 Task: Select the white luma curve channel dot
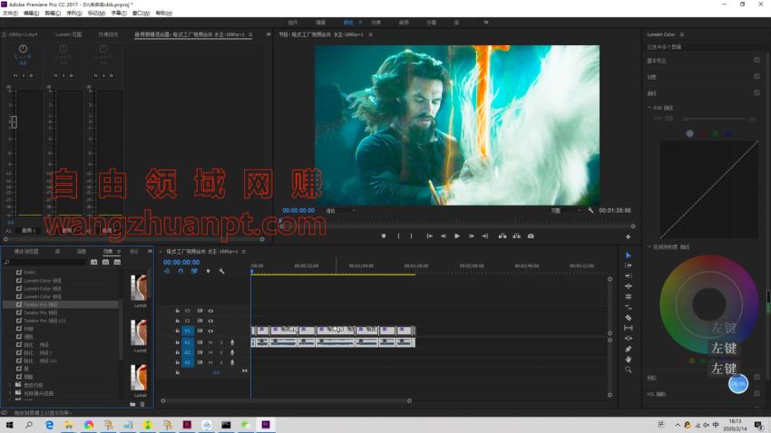pos(690,133)
